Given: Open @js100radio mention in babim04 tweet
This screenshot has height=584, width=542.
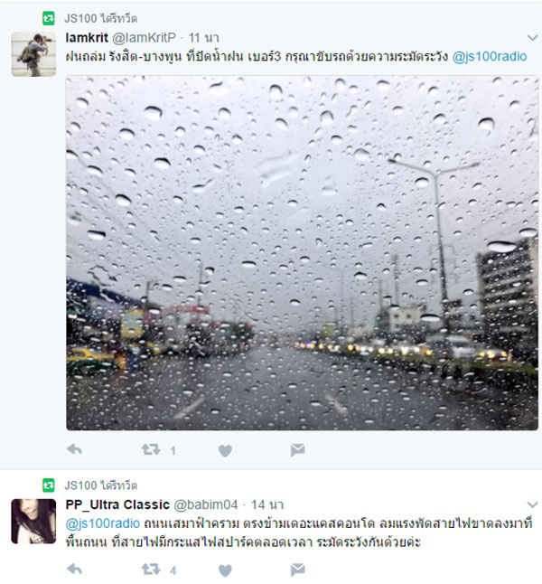Looking at the screenshot, I should (x=103, y=523).
